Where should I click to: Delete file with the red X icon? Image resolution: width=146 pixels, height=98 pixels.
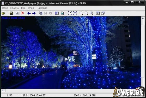[x=23, y=13]
